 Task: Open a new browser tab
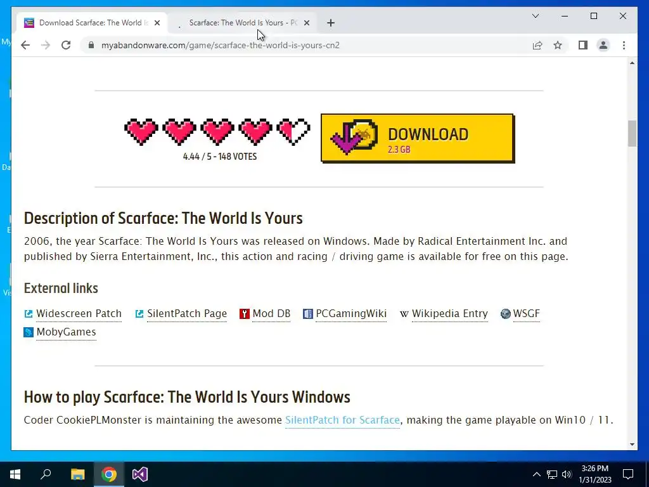click(x=330, y=23)
